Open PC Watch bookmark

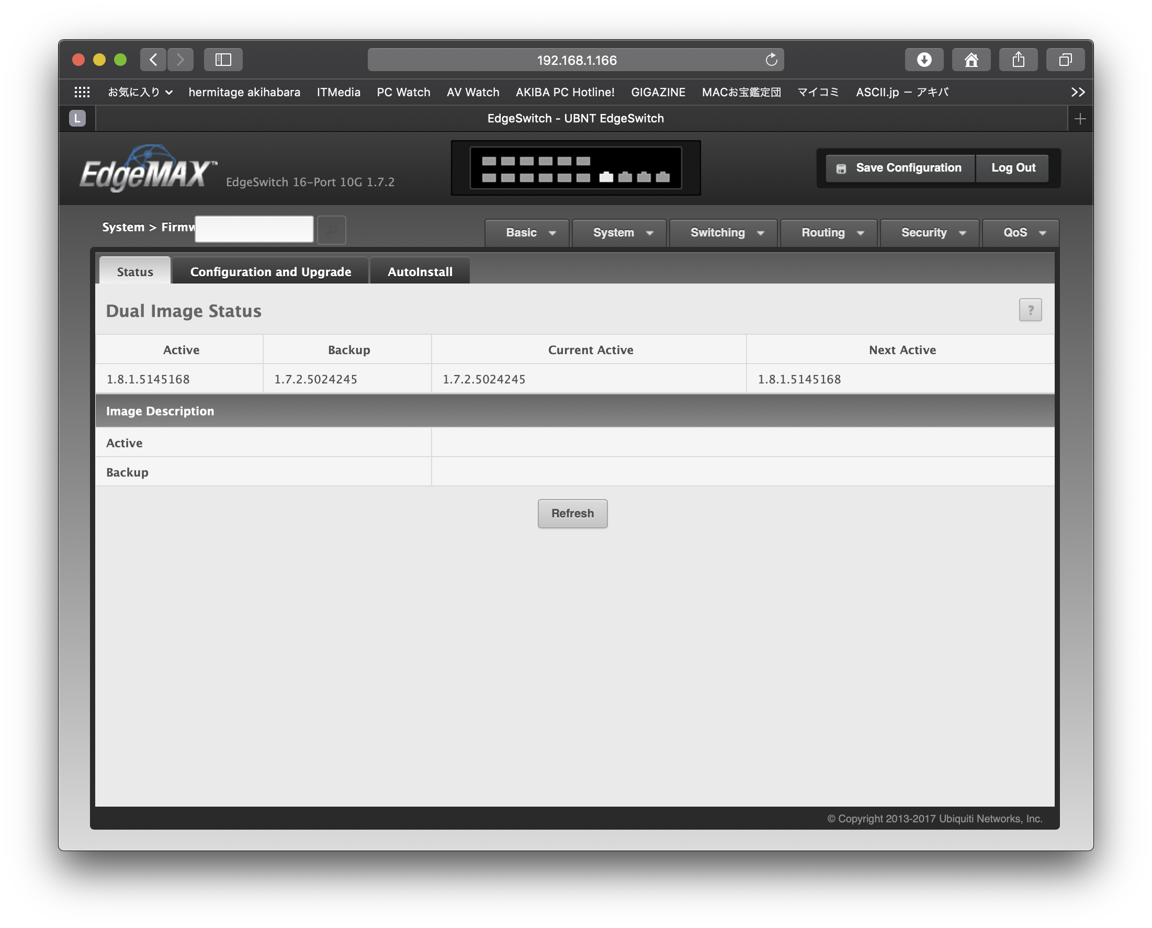coord(403,92)
